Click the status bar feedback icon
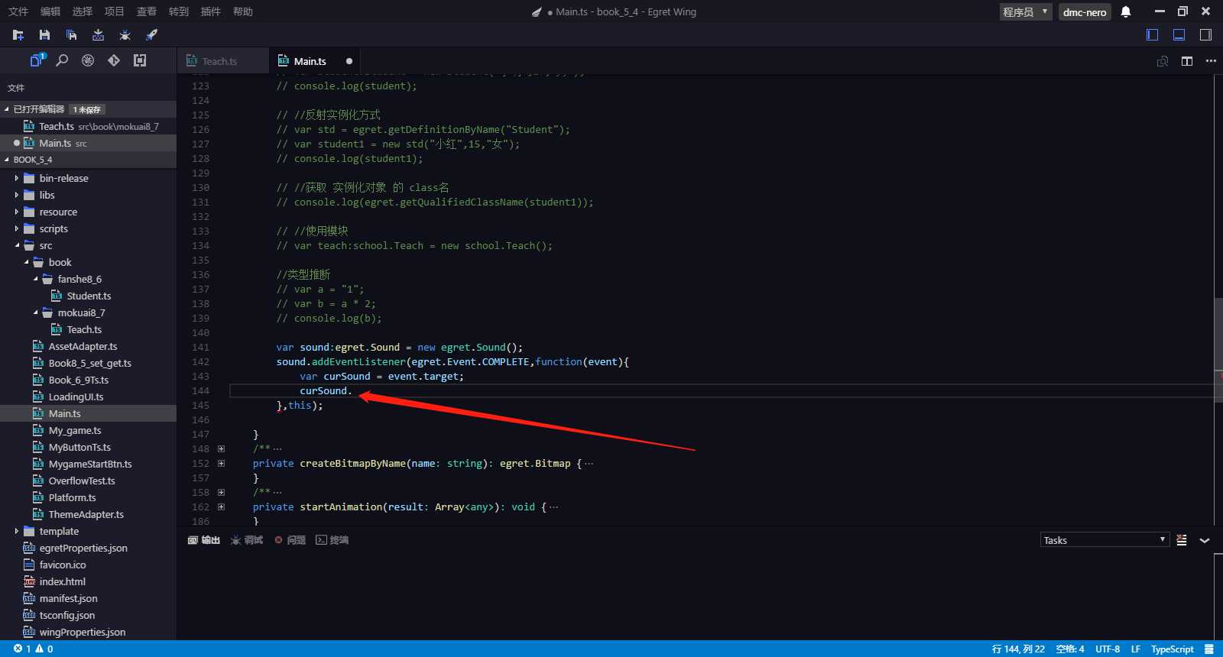 1209,649
